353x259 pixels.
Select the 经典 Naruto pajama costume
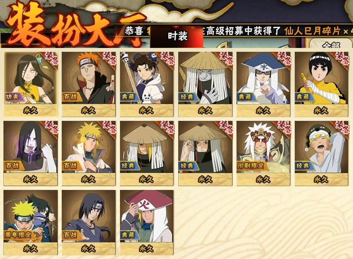[x=322, y=153]
